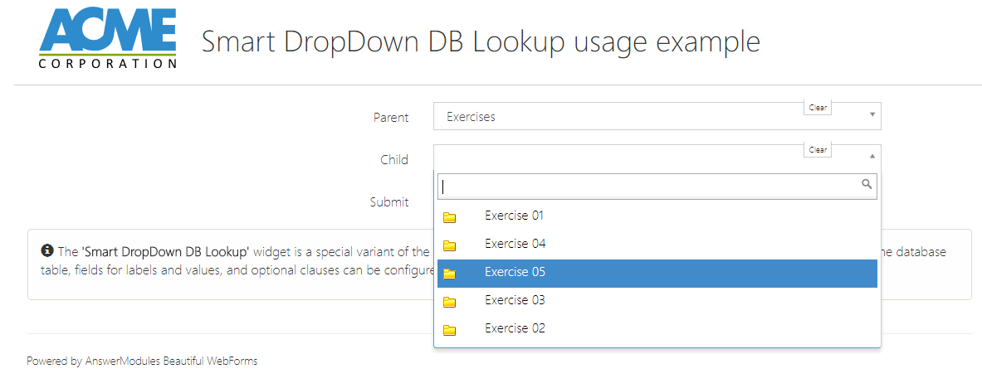This screenshot has height=388, width=982.
Task: Click the folder icon beside Exercise 05
Action: point(450,274)
